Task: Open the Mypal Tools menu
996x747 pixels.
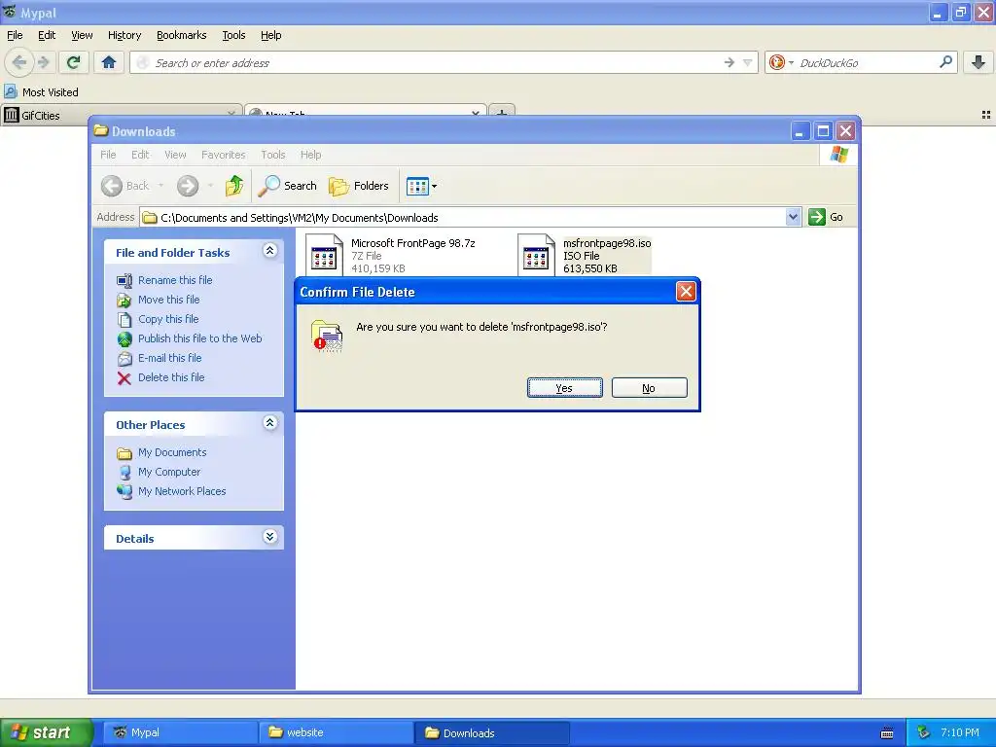Action: pyautogui.click(x=233, y=35)
